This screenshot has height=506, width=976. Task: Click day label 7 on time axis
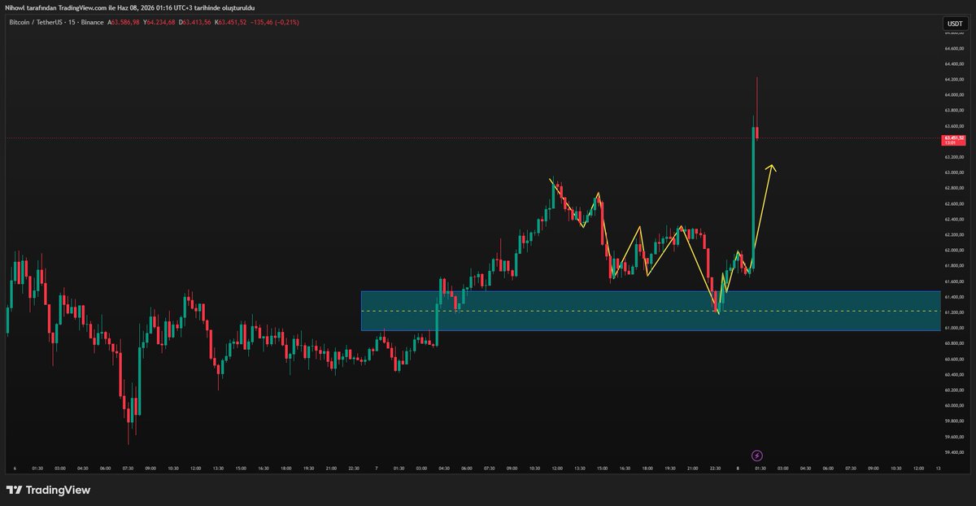377,469
